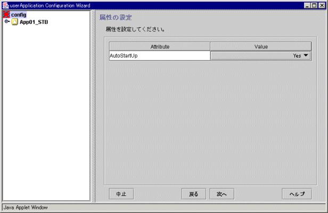328x213 pixels.
Task: Click the 次へ next button
Action: [222, 194]
